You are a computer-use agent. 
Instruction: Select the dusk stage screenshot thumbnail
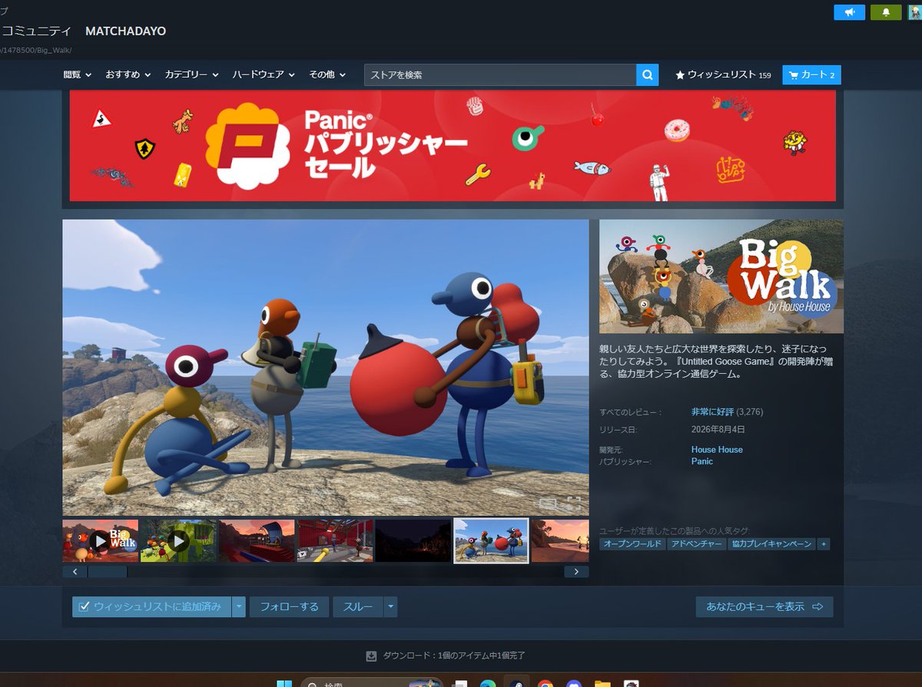click(x=257, y=541)
